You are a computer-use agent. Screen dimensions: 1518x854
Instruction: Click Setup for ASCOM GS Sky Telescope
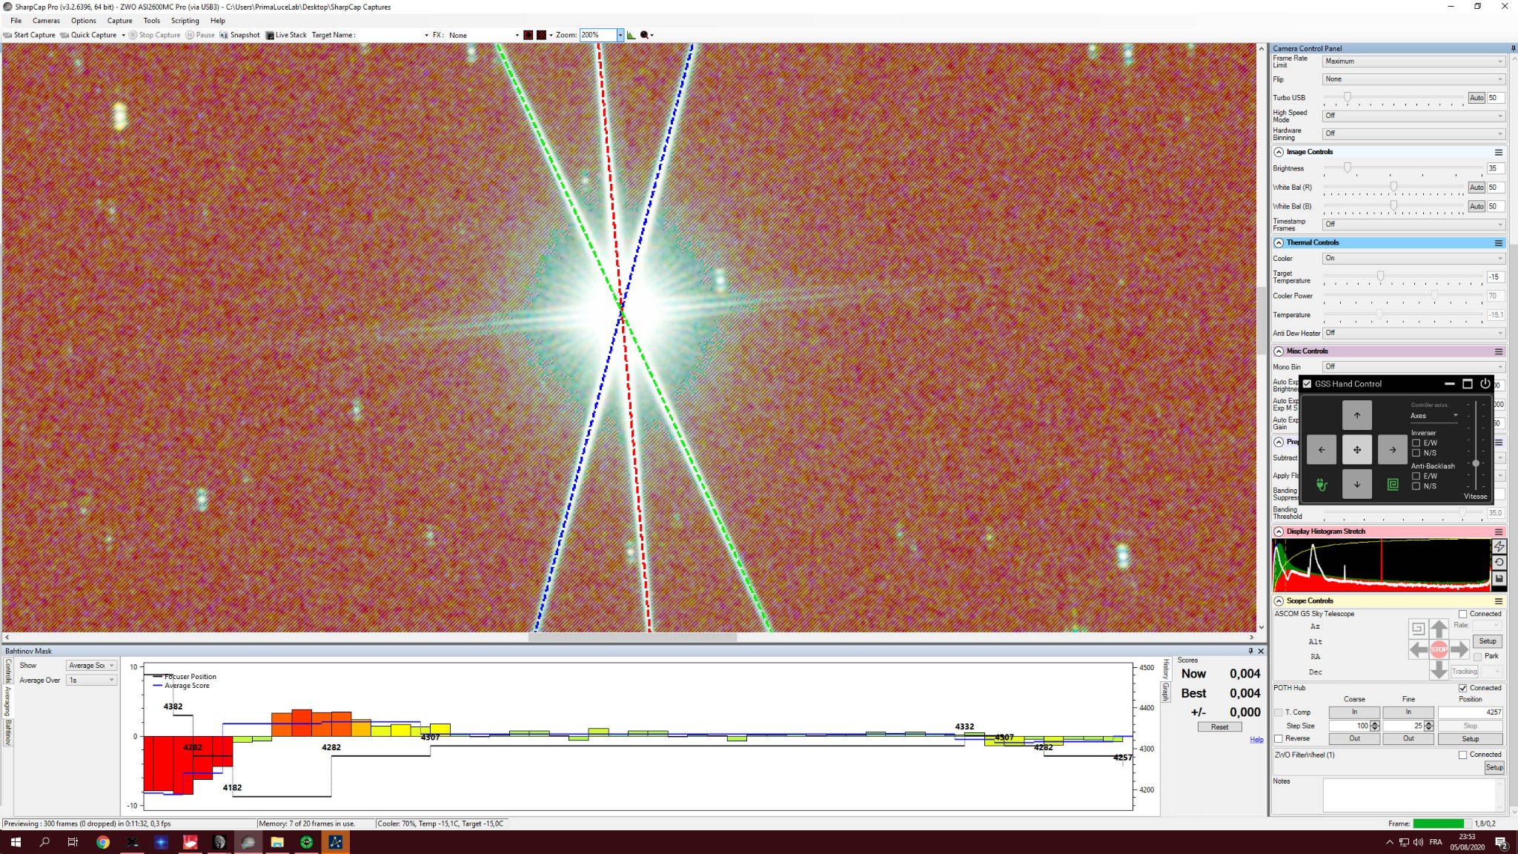(1488, 641)
